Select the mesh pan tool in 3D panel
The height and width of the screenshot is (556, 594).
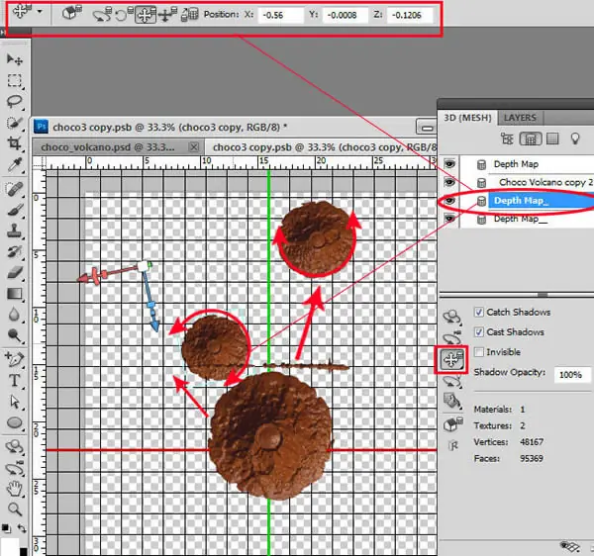452,359
